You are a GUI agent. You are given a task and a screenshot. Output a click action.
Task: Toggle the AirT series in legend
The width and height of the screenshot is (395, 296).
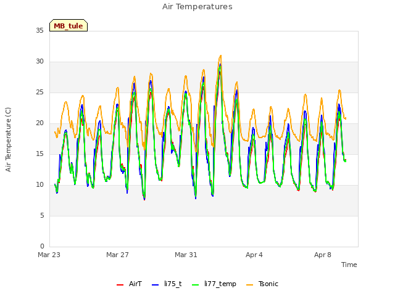point(129,284)
